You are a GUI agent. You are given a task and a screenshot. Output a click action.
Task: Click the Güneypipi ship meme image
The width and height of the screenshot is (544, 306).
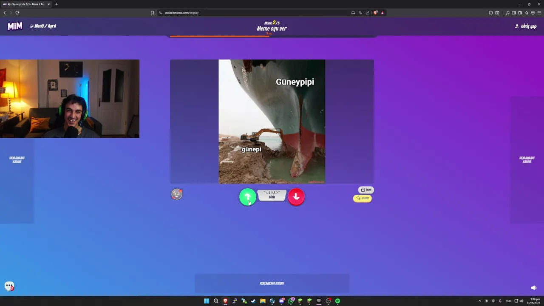[x=272, y=122]
